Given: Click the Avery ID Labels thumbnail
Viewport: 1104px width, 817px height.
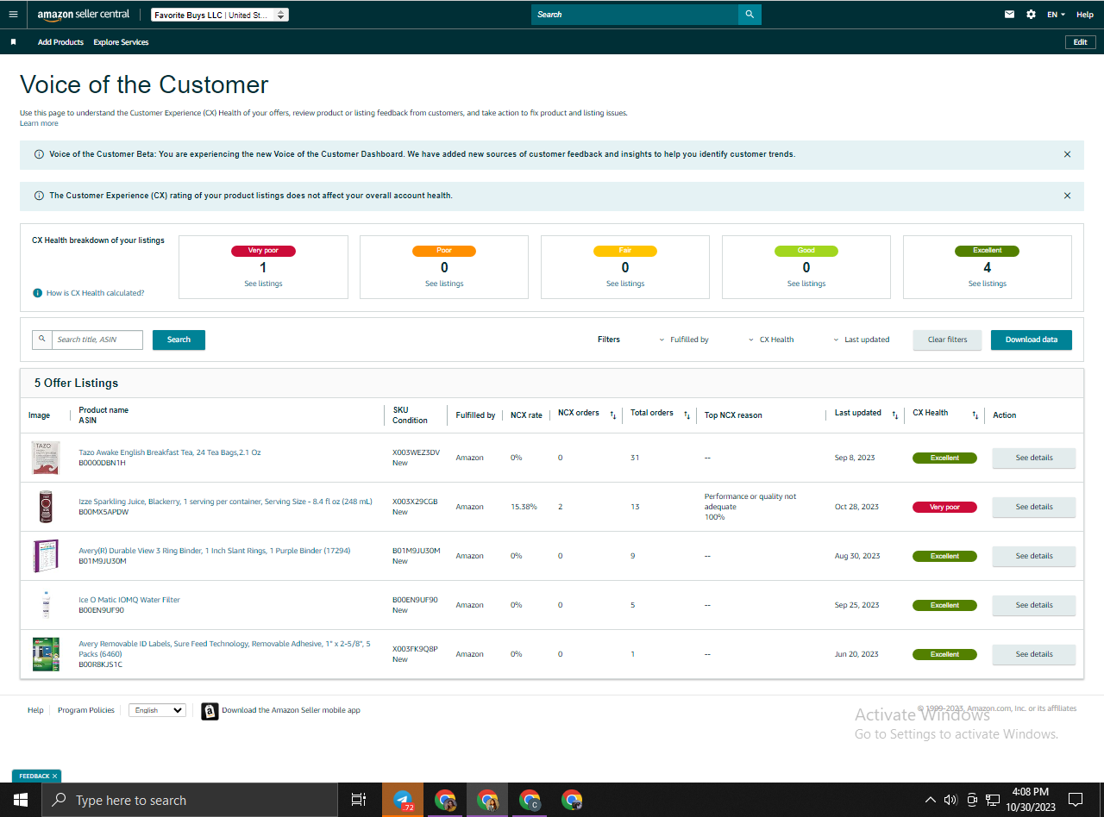Looking at the screenshot, I should (45, 654).
